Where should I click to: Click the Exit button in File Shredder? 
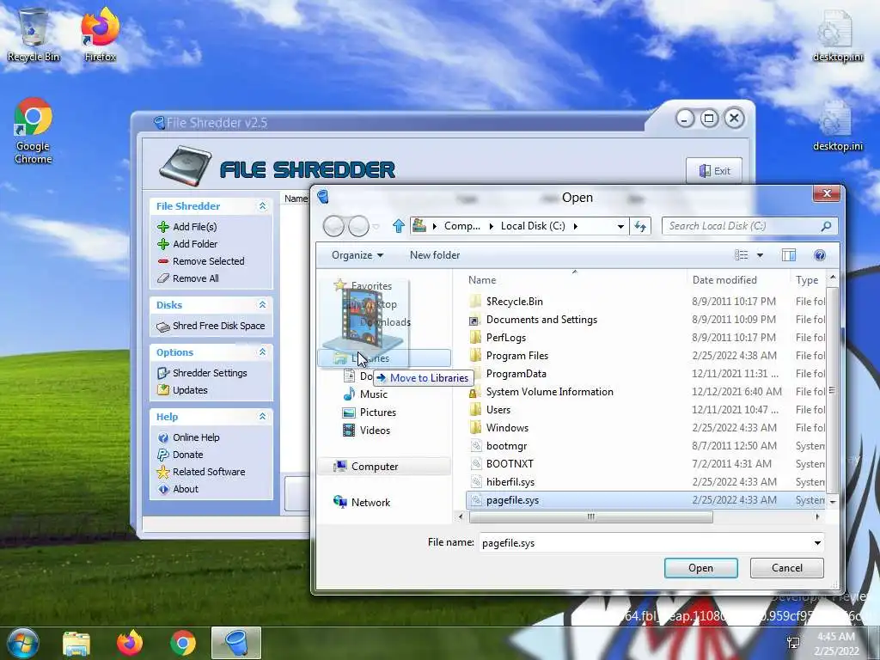[x=714, y=171]
